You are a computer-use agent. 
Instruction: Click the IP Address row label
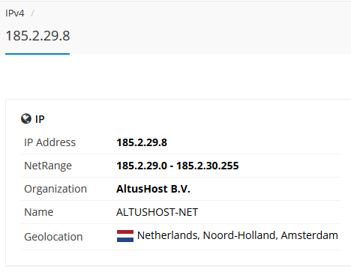tap(49, 142)
